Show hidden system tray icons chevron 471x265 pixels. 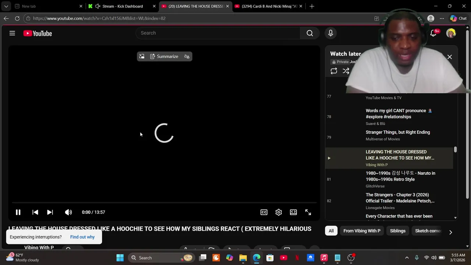(407, 258)
